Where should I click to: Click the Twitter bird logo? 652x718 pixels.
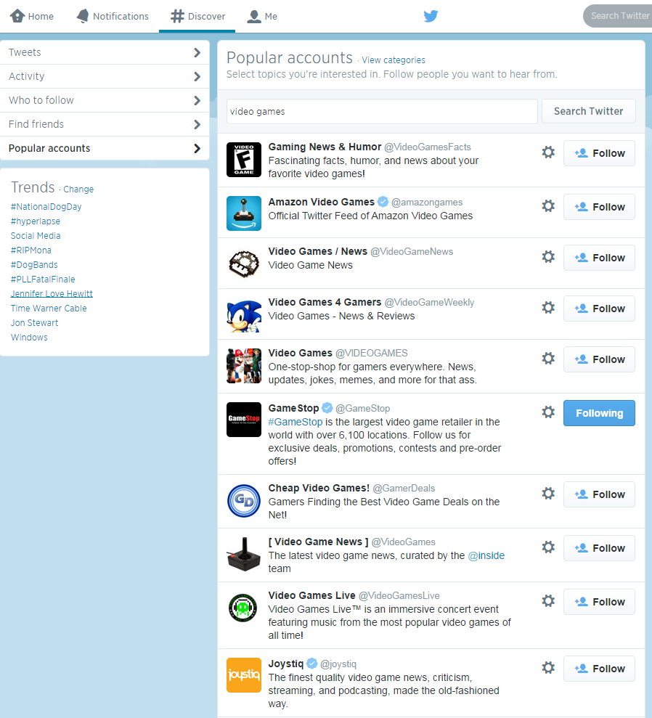(x=431, y=16)
